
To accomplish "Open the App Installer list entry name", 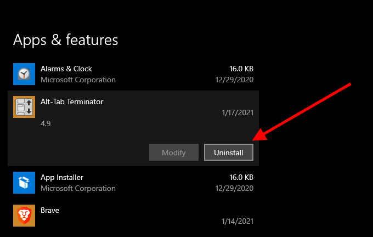I will point(62,177).
